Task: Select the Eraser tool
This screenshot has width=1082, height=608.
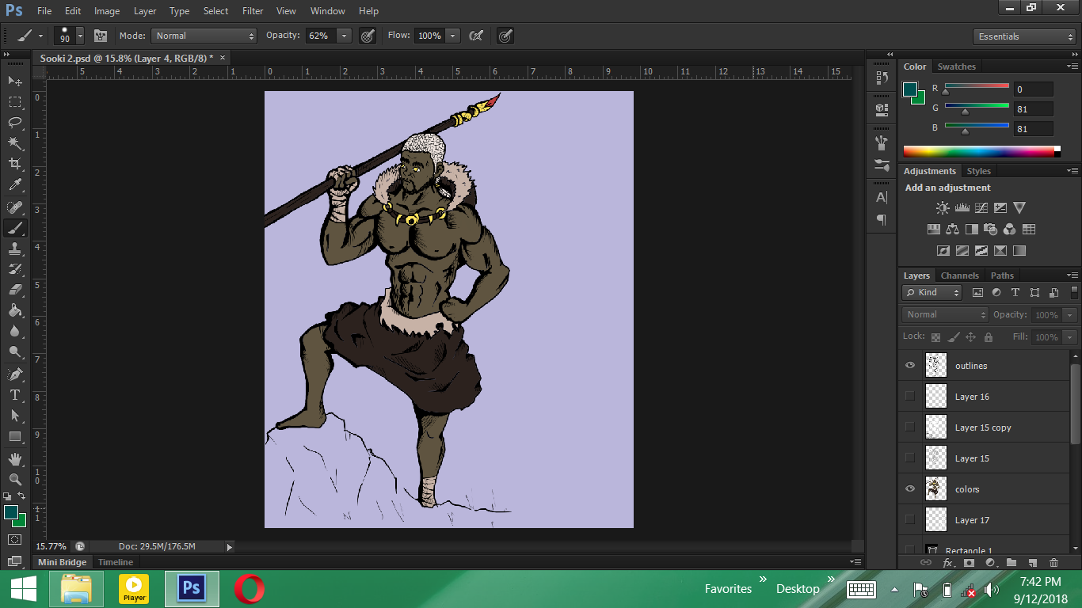Action: coord(15,290)
